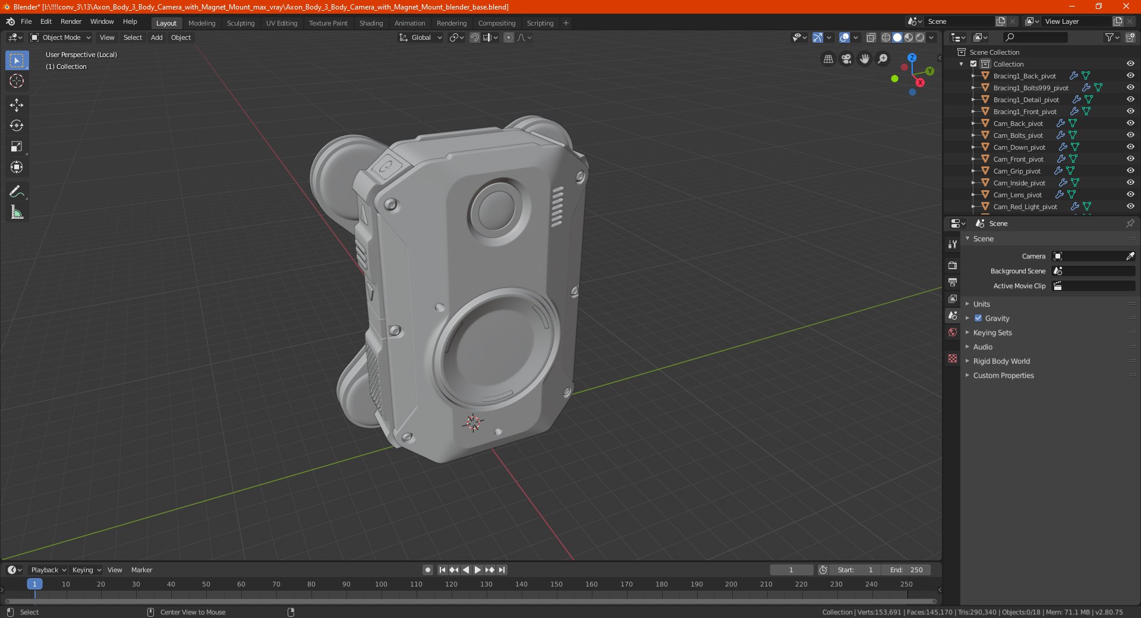This screenshot has width=1141, height=618.
Task: Expand the Custom Properties panel
Action: coord(1003,375)
